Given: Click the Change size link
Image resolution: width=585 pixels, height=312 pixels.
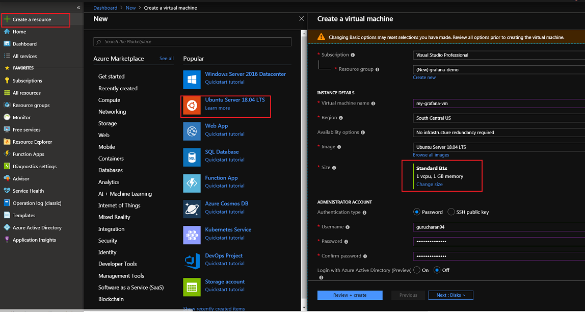Looking at the screenshot, I should 430,185.
